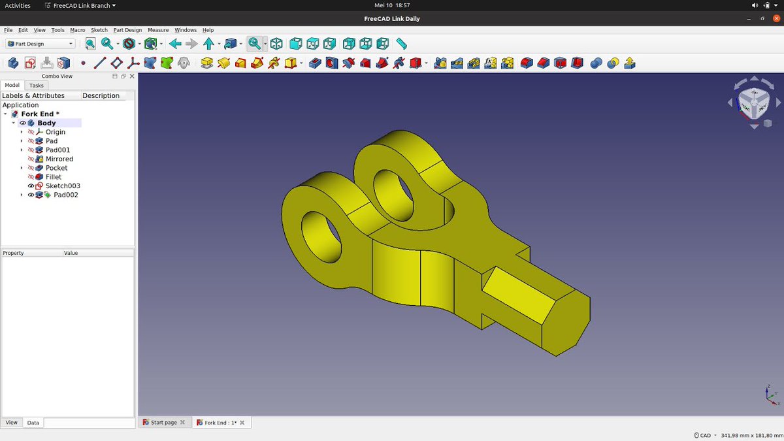This screenshot has height=441, width=784.
Task: Expand the Pad001 tree node
Action: point(22,150)
